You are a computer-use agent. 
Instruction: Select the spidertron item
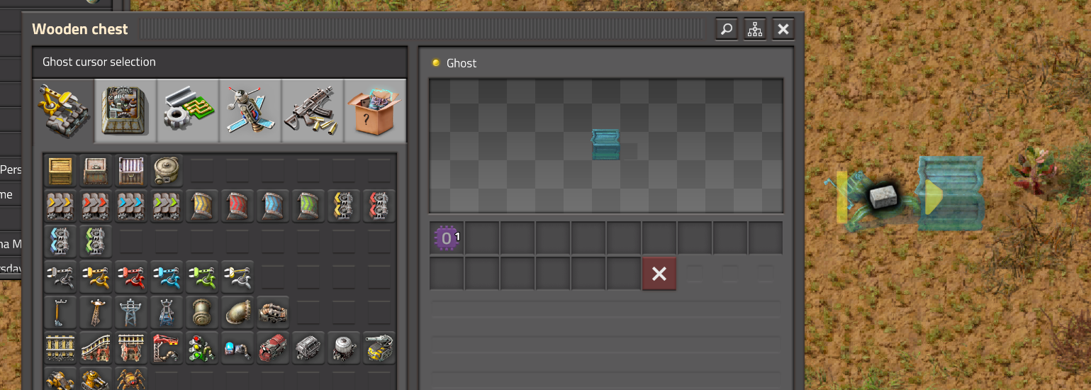(x=131, y=379)
